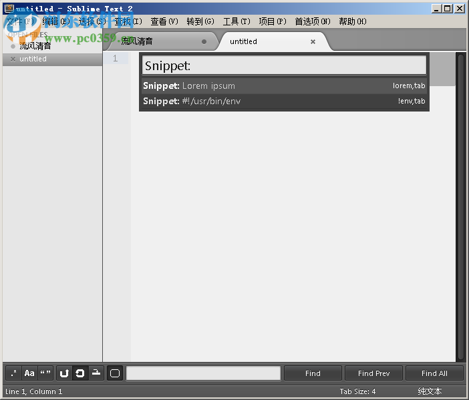This screenshot has height=400, width=469.
Task: Open the 帮助(H) menu
Action: click(353, 21)
